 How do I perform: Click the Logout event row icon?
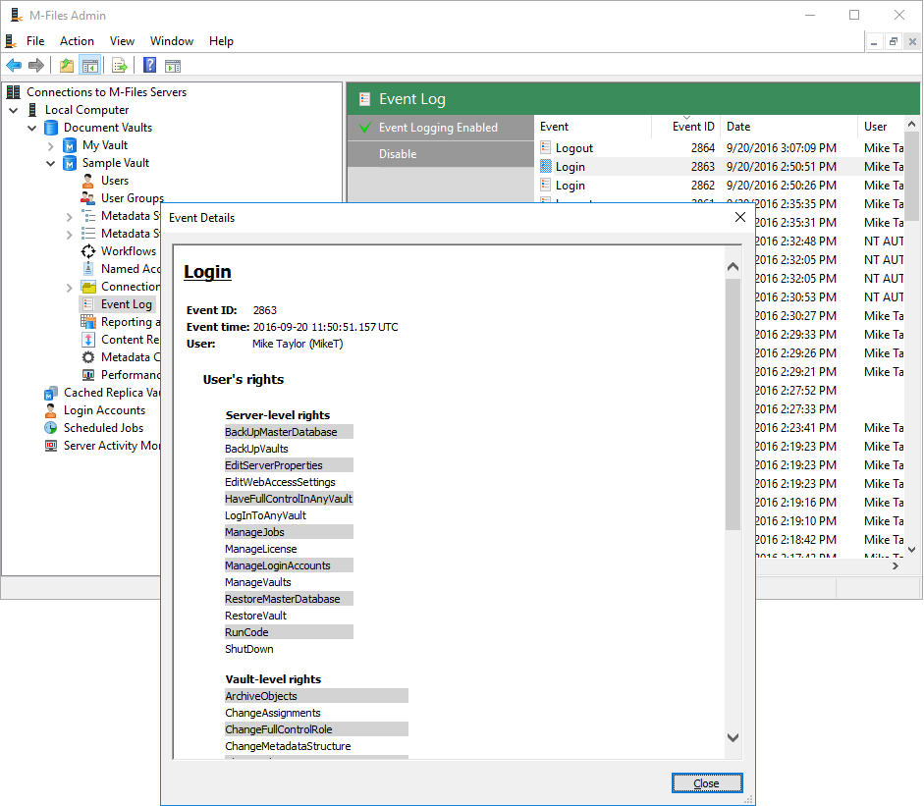point(546,148)
